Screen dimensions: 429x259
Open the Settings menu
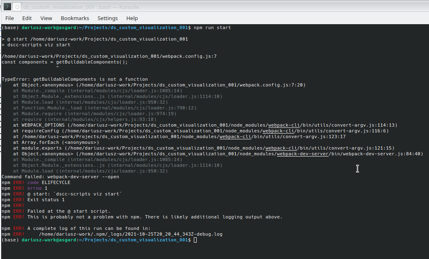[107, 18]
